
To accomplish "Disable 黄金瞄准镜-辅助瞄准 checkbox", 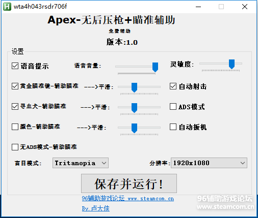I will coord(15,86).
